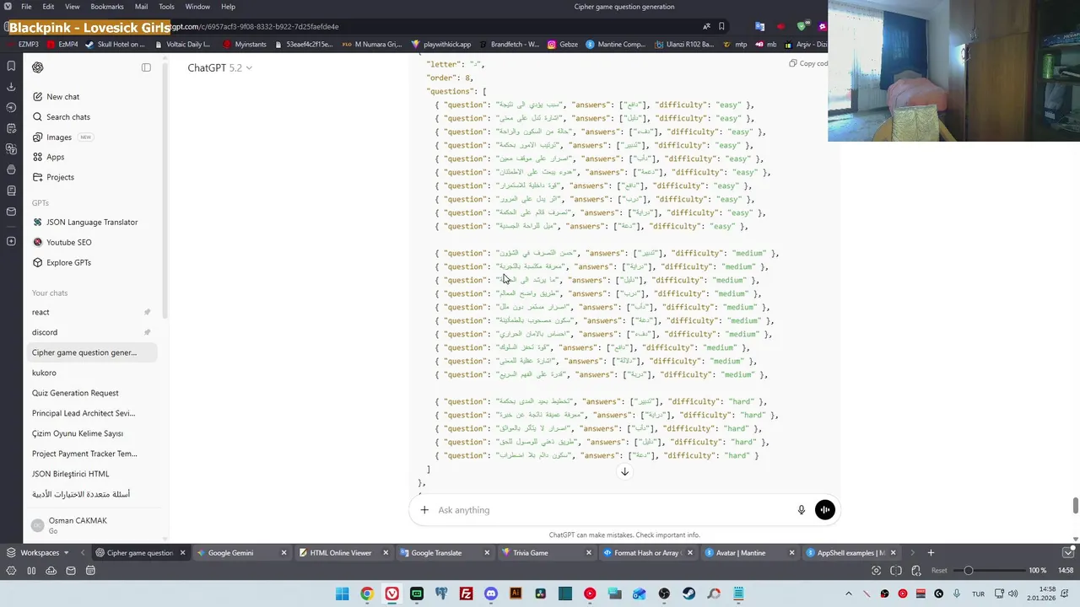Open the playwithkick.app bookmark
This screenshot has height=607, width=1080.
coord(442,44)
